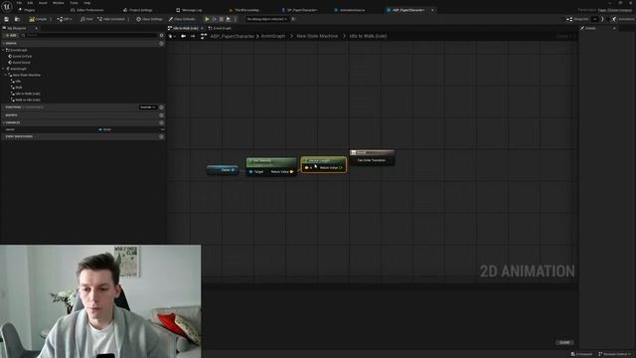The height and width of the screenshot is (358, 636).
Task: Click the Stop simulation icon
Action: click(222, 19)
